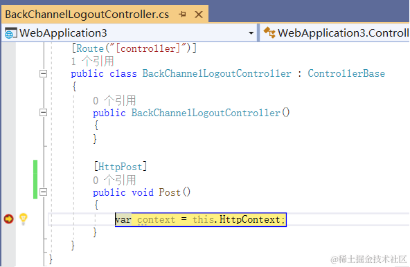Screen dimensions: 410x267
Task: Click the class name in the class declaration
Action: coord(217,74)
